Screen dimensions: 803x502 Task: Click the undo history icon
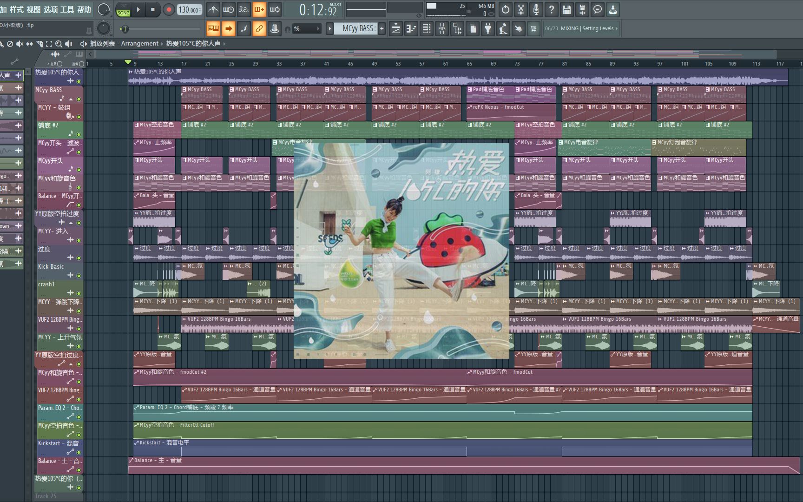[506, 9]
